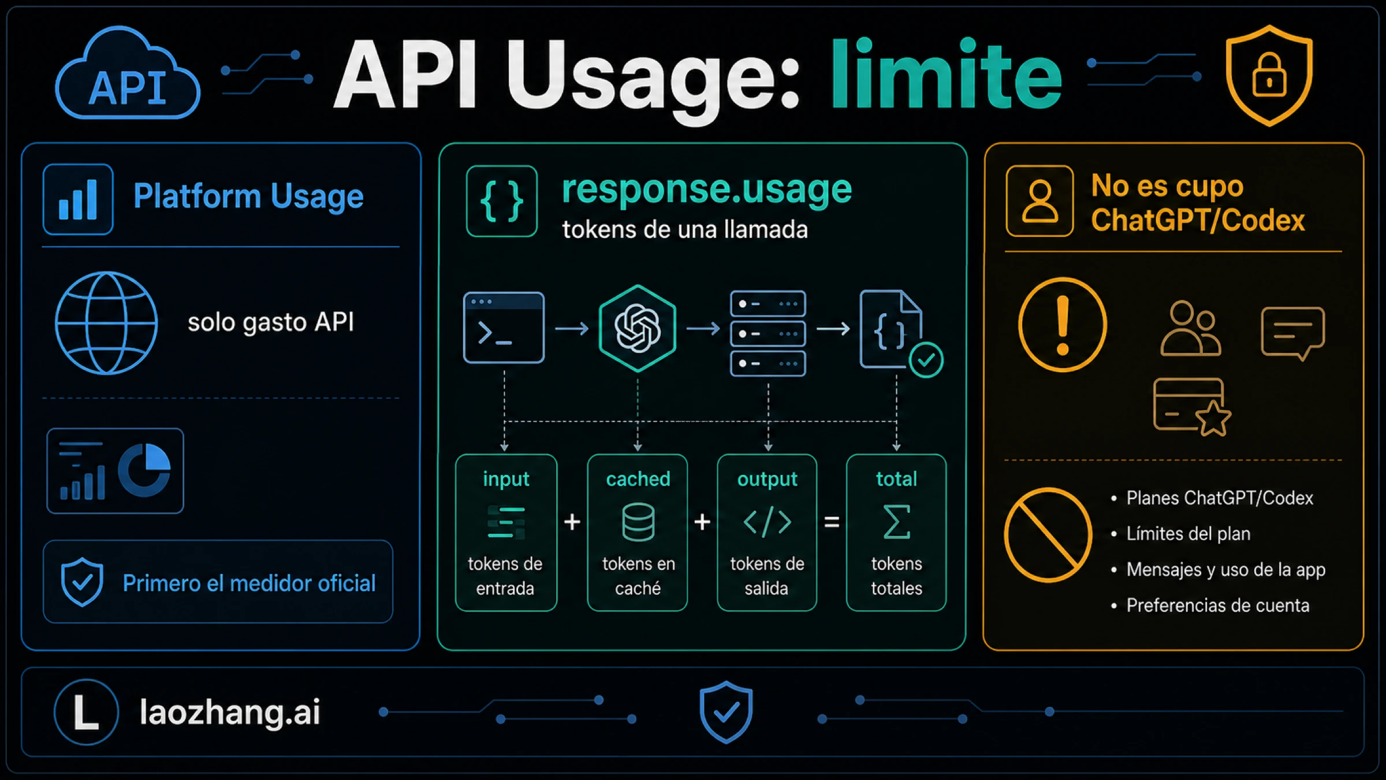The width and height of the screenshot is (1386, 780).
Task: Click the blue globe icon
Action: (x=106, y=323)
